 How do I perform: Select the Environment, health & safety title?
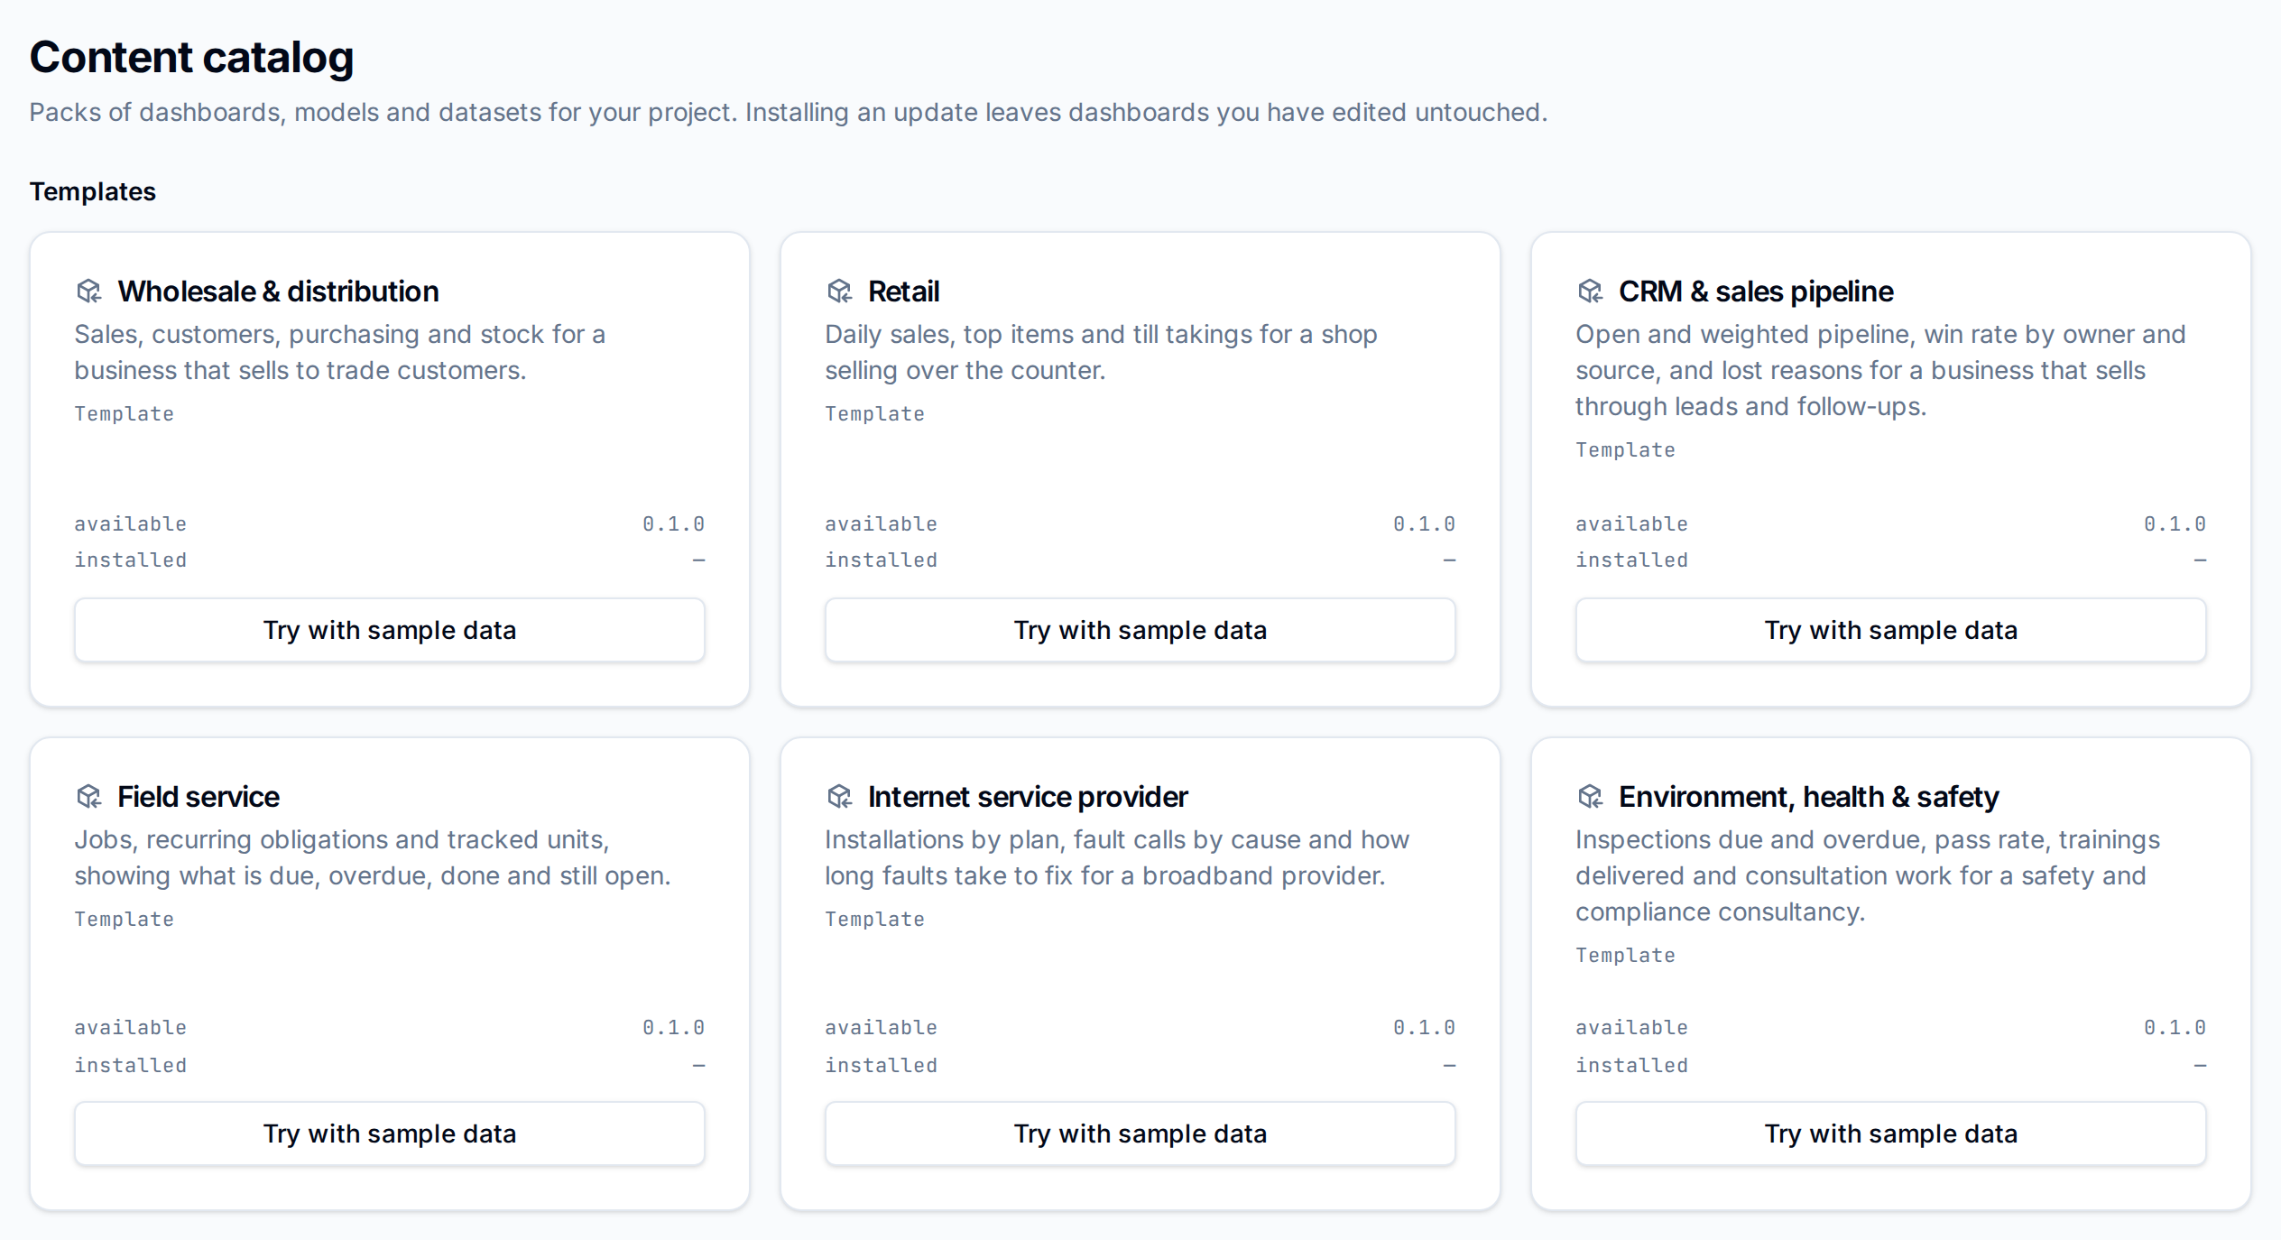pyautogui.click(x=1808, y=797)
